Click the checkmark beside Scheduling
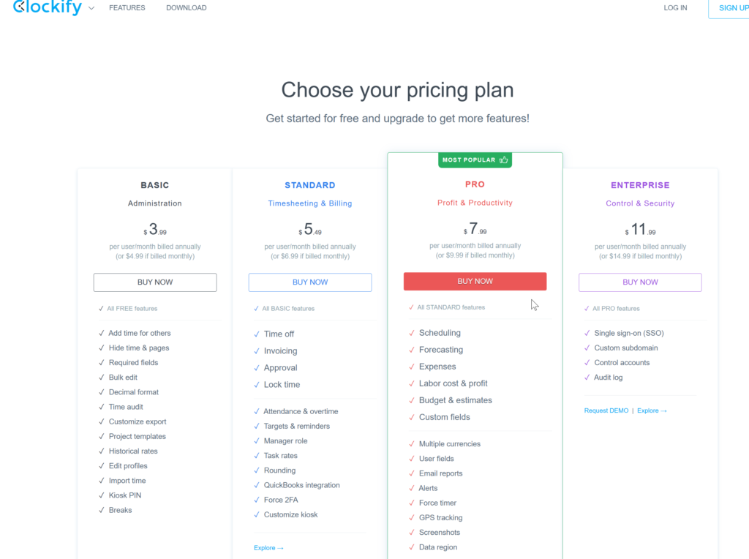The width and height of the screenshot is (749, 559). coord(412,333)
